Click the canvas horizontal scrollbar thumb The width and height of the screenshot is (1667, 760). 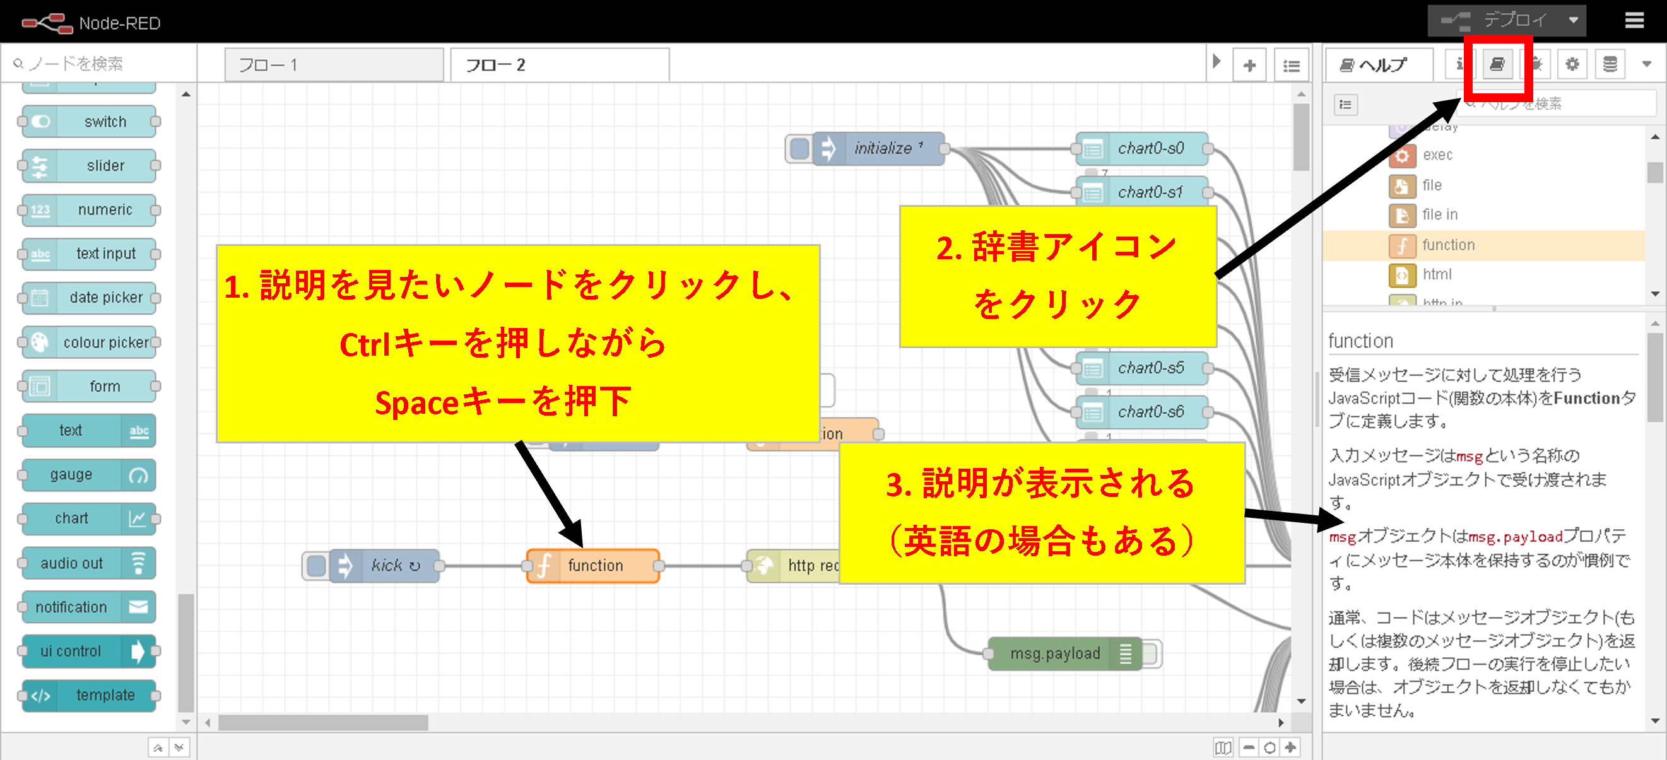click(323, 723)
